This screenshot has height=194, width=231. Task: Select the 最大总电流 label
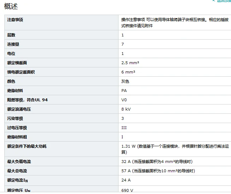point(17,171)
